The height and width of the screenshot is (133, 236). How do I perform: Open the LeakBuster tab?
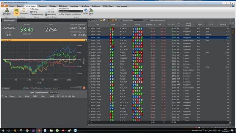pyautogui.click(x=96, y=6)
